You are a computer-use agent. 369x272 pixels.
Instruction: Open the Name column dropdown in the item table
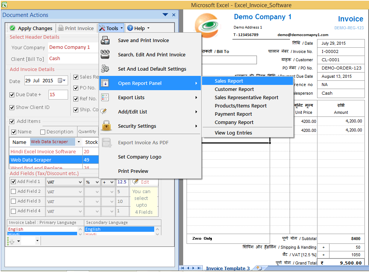(x=79, y=142)
